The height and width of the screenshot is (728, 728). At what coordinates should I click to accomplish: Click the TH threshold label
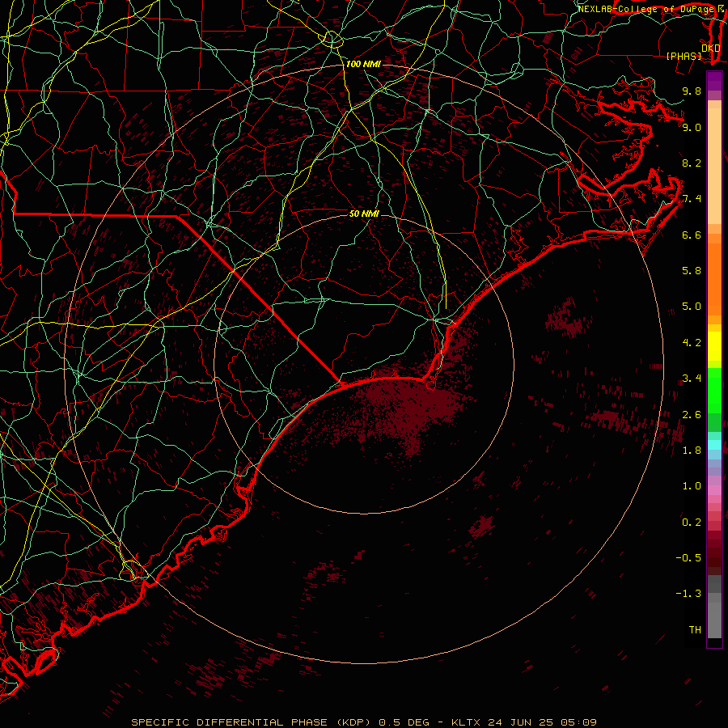pyautogui.click(x=695, y=630)
